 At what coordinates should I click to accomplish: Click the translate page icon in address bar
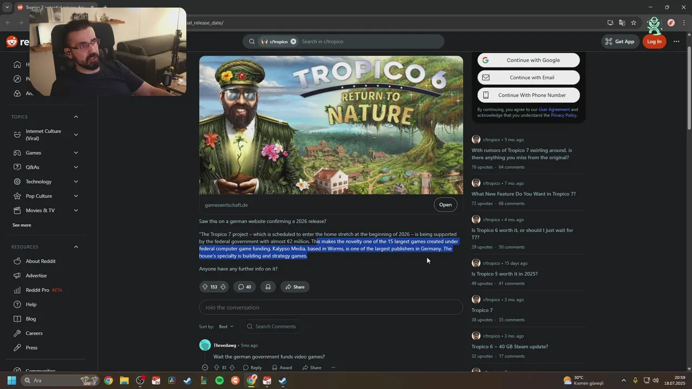[x=622, y=23]
